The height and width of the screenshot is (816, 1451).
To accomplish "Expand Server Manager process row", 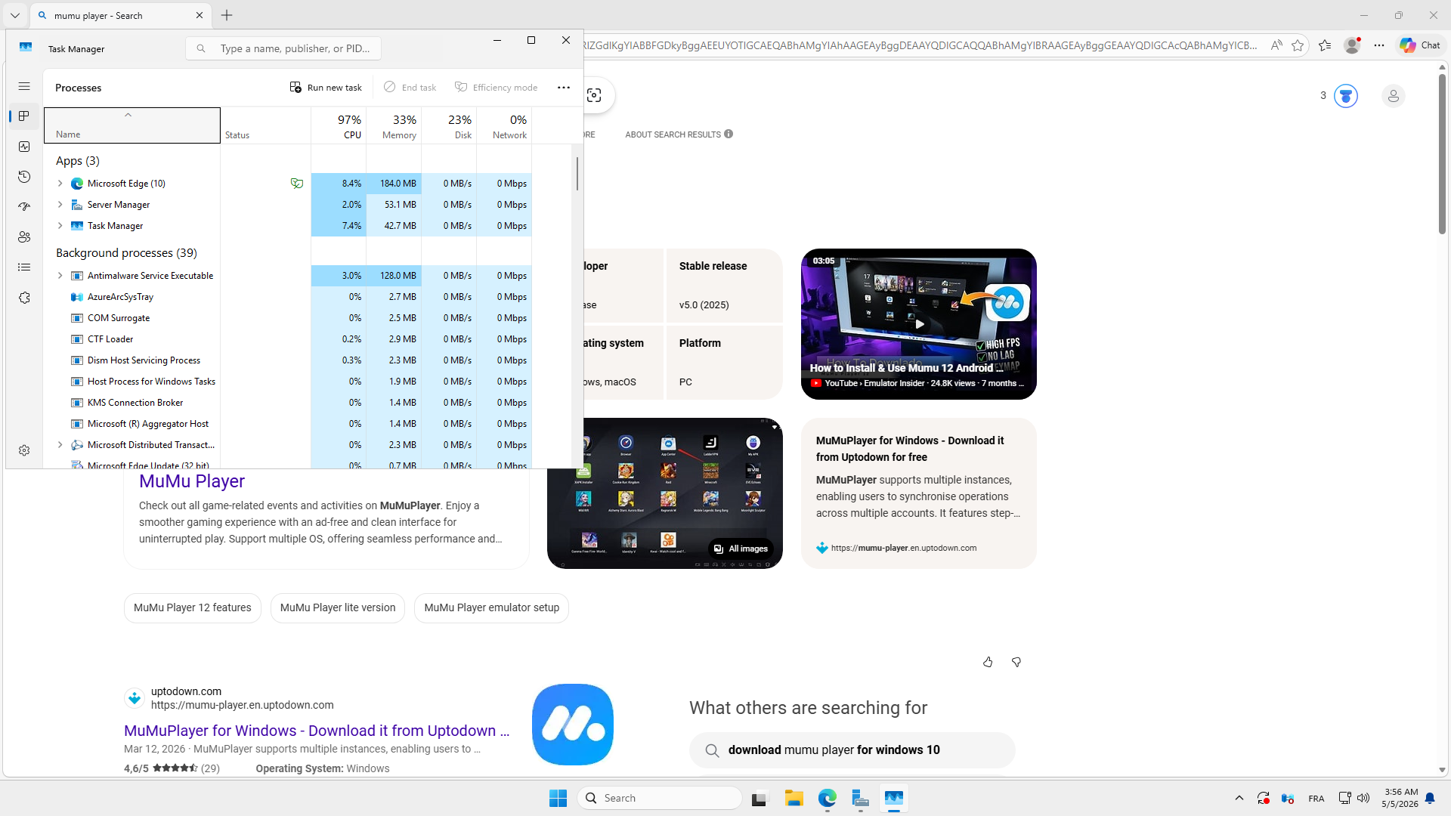I will point(60,205).
